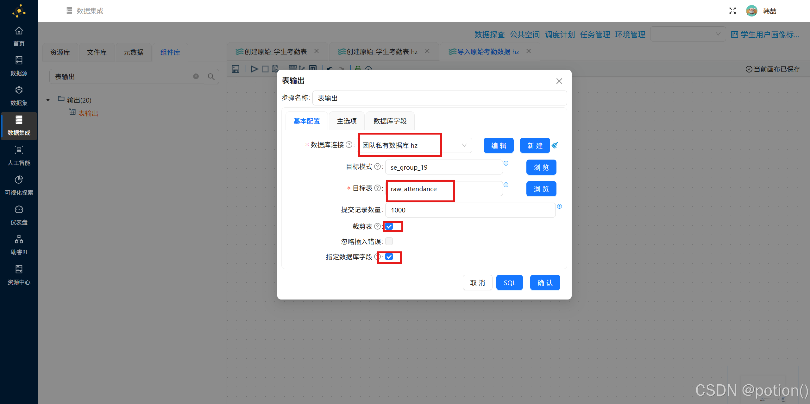Click the SQL button

[510, 282]
